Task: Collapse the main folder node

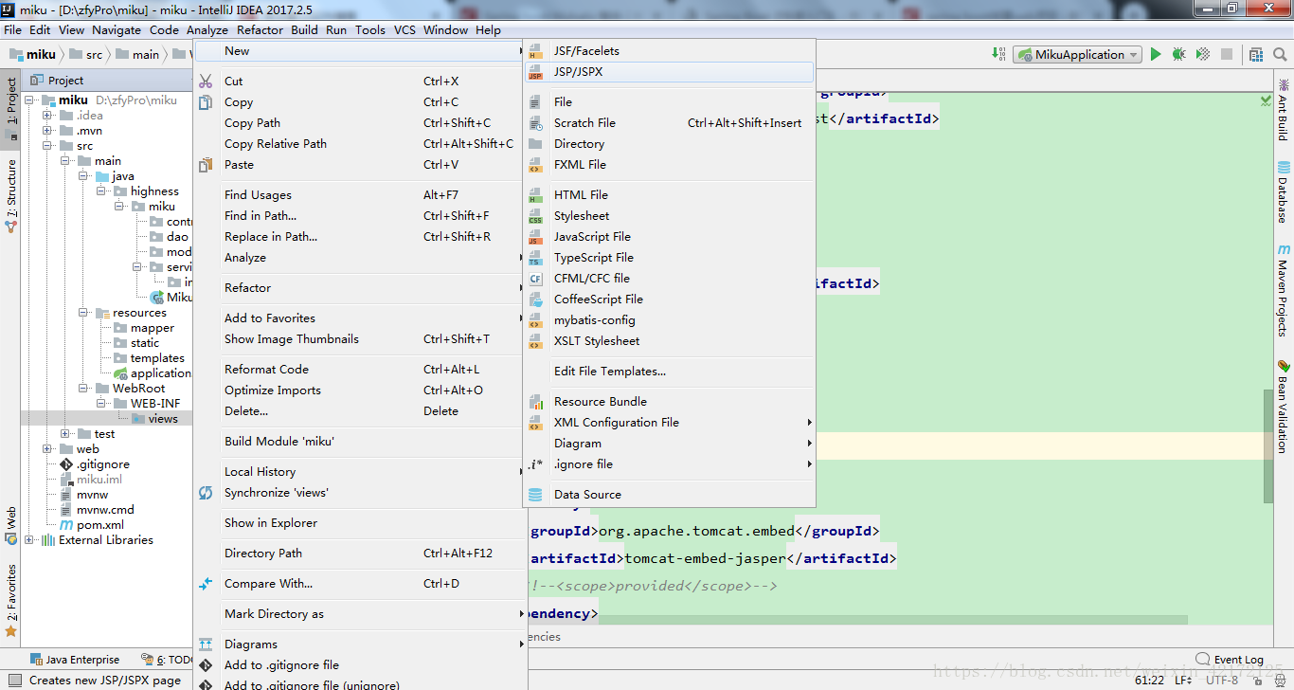Action: tap(65, 161)
